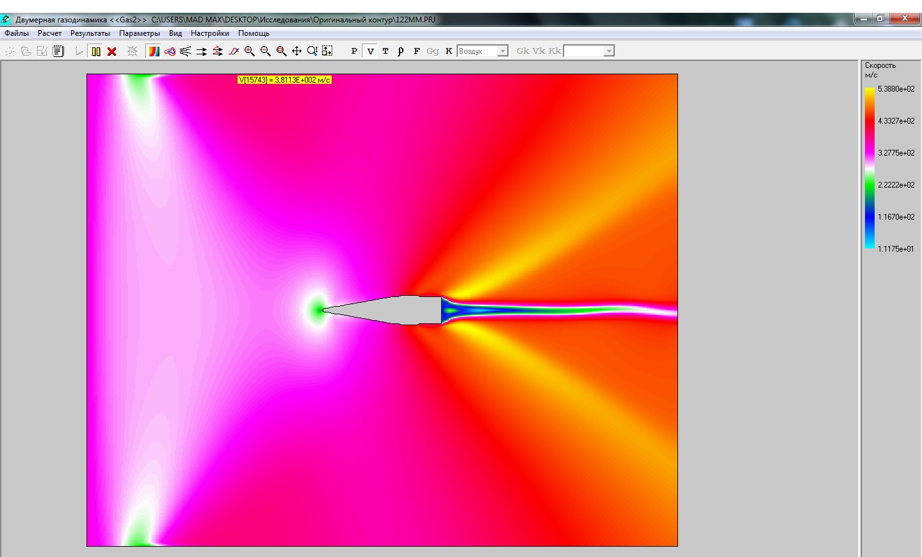Image resolution: width=922 pixels, height=557 pixels.
Task: Click the pause calculation icon
Action: (96, 51)
